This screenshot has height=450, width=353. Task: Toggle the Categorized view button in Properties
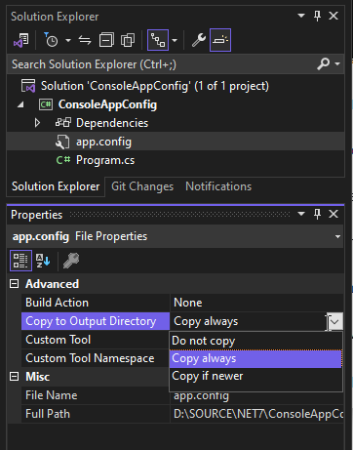(20, 261)
